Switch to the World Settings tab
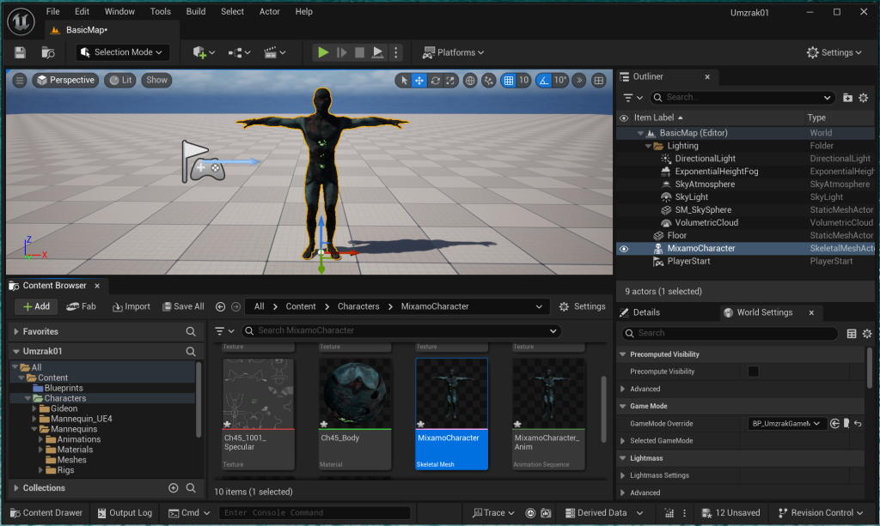880x526 pixels. [x=764, y=312]
